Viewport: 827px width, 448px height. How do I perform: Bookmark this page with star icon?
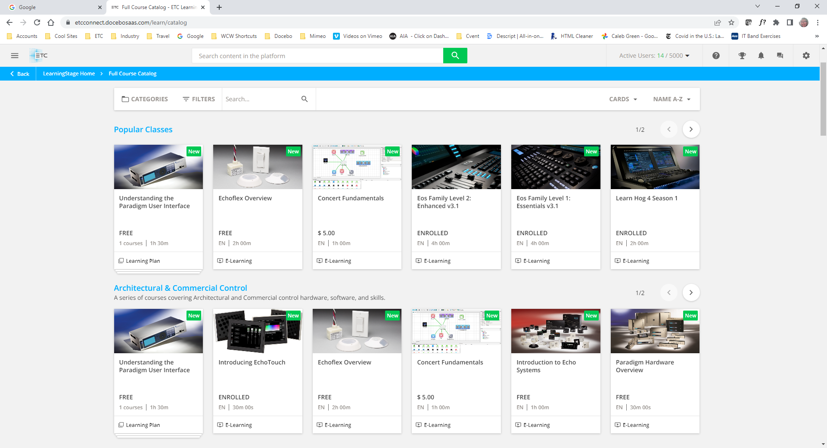point(731,22)
